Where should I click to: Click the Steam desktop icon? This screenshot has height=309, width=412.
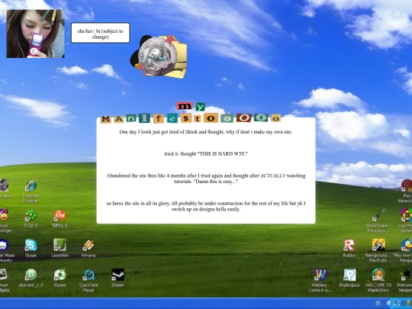point(117,275)
